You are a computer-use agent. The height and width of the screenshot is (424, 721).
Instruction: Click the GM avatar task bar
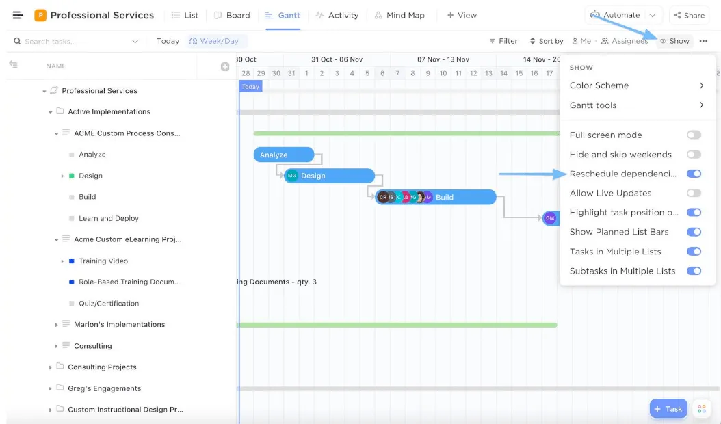pyautogui.click(x=551, y=218)
